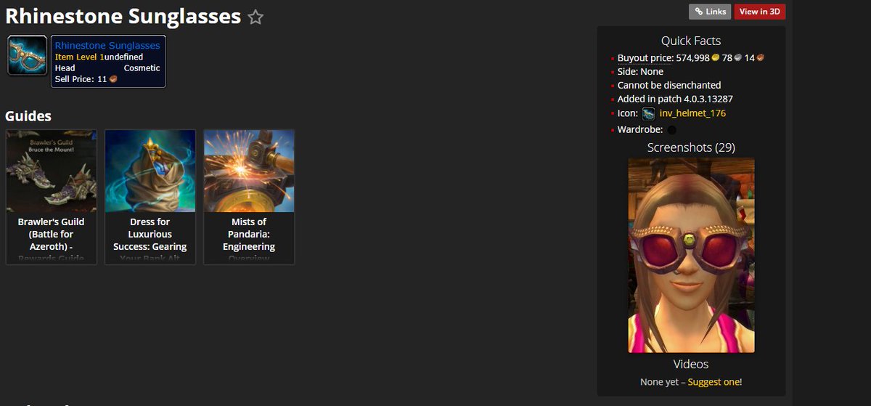Click the Suggest one! video link
Viewport: 871px width, 406px height.
715,381
